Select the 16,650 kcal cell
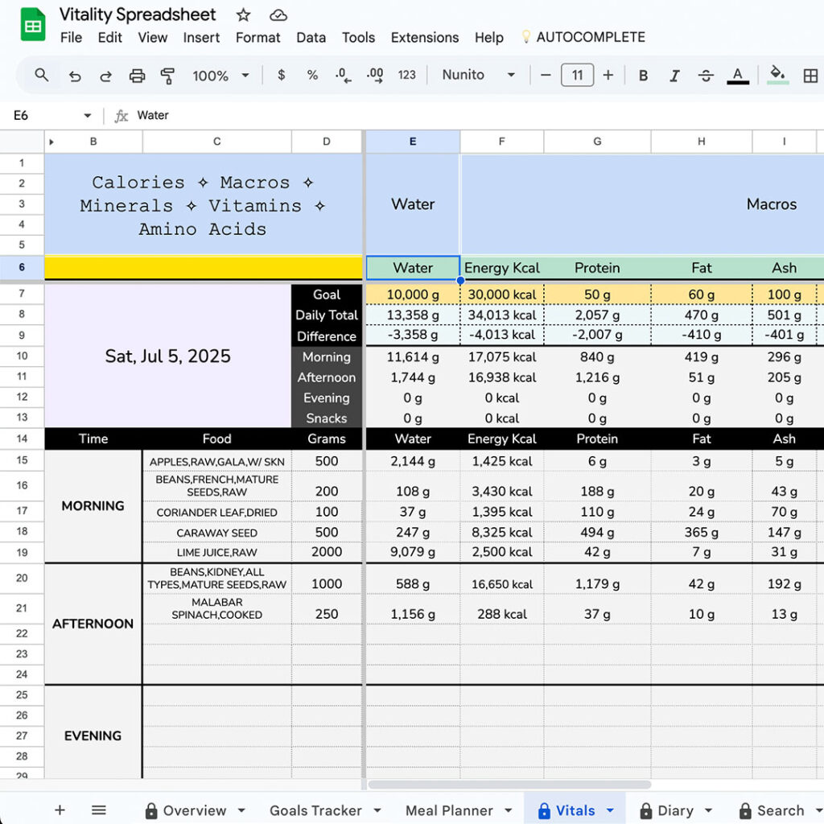 click(502, 584)
